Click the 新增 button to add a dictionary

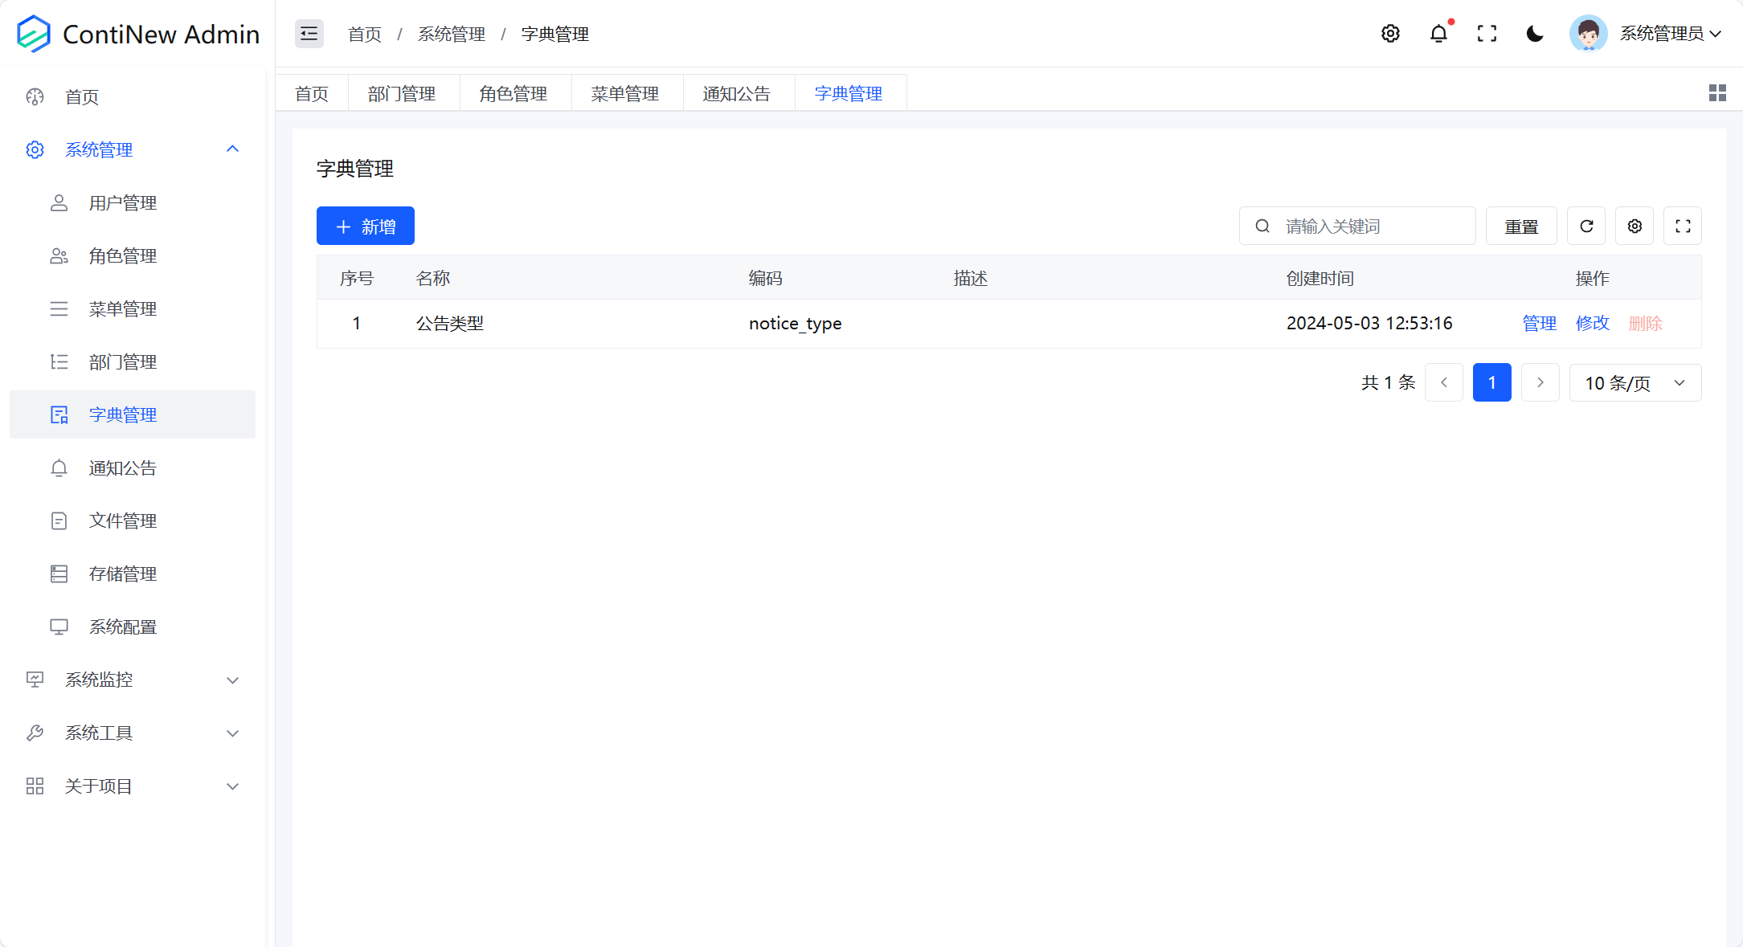[x=365, y=226]
